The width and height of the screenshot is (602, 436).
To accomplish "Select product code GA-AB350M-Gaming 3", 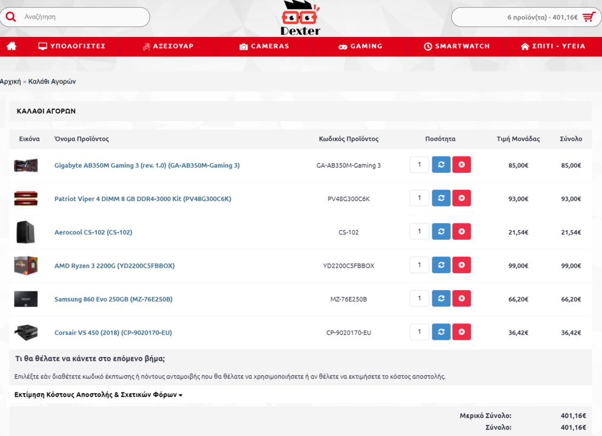I will (349, 165).
